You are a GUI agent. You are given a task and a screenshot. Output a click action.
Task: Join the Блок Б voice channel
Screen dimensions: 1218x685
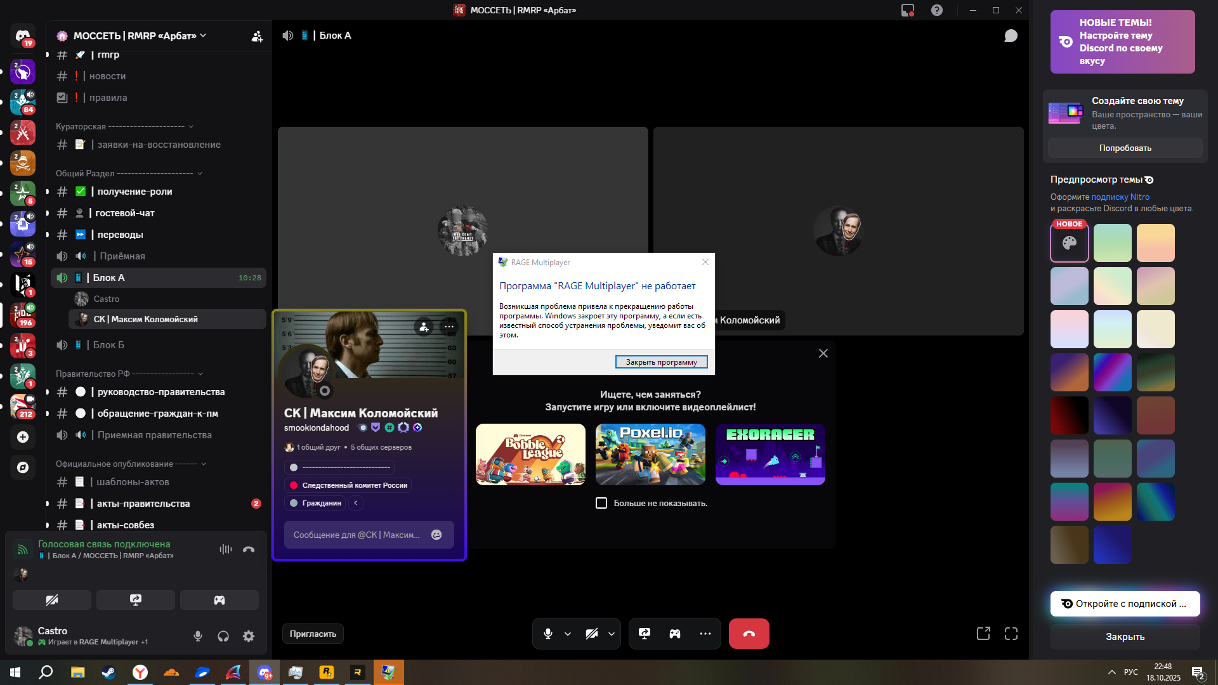tap(108, 345)
